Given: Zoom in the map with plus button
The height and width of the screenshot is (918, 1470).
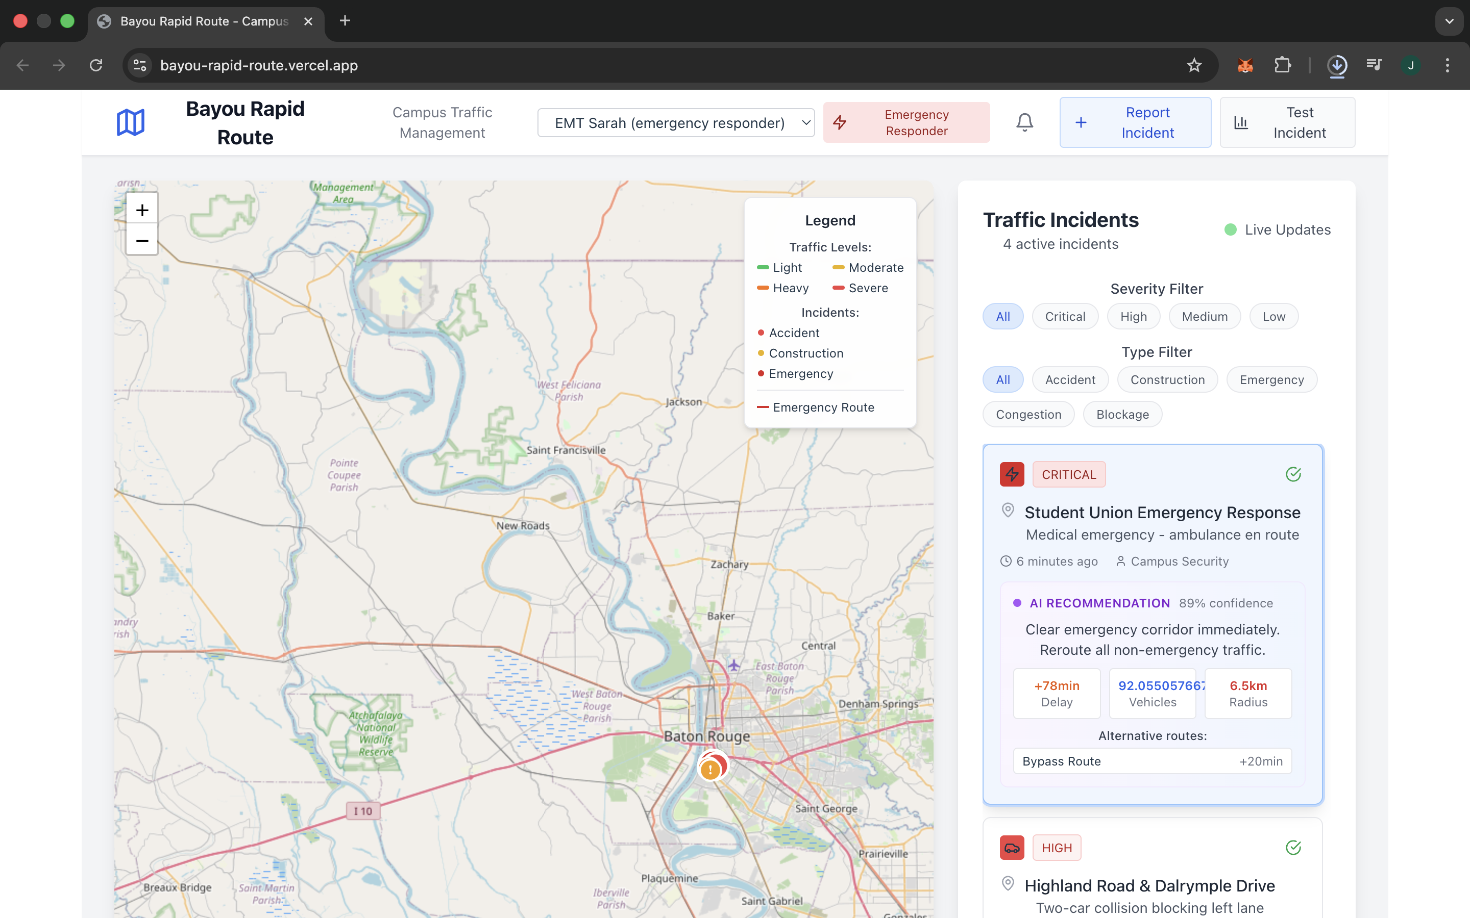Looking at the screenshot, I should (x=142, y=210).
